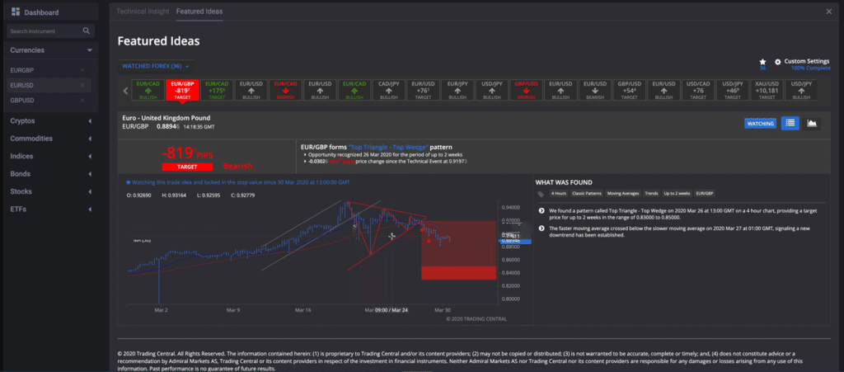Expand the Cryptos category
The height and width of the screenshot is (372, 844).
tap(89, 121)
